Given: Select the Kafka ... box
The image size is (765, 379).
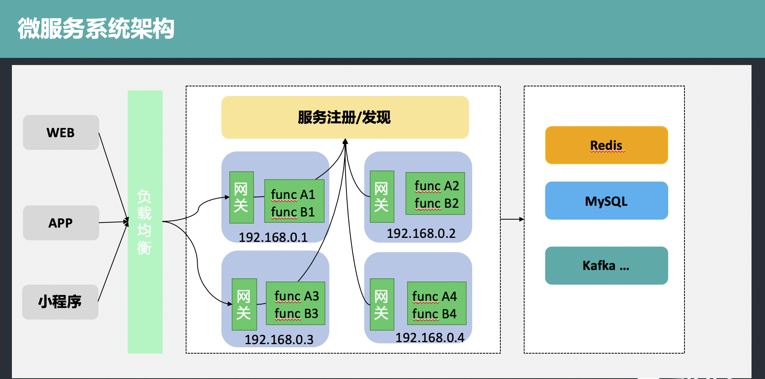Looking at the screenshot, I should pos(606,266).
